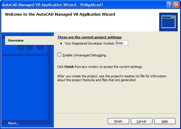
Task: Click the bold Finish word in instructions
Action: [68, 67]
